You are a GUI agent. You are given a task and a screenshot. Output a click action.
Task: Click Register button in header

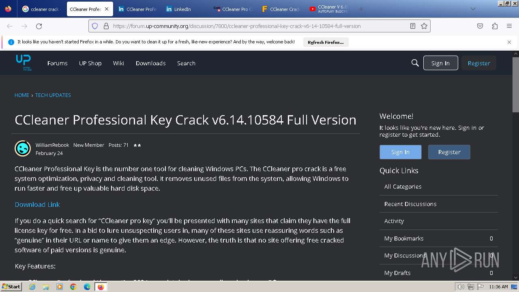point(479,63)
